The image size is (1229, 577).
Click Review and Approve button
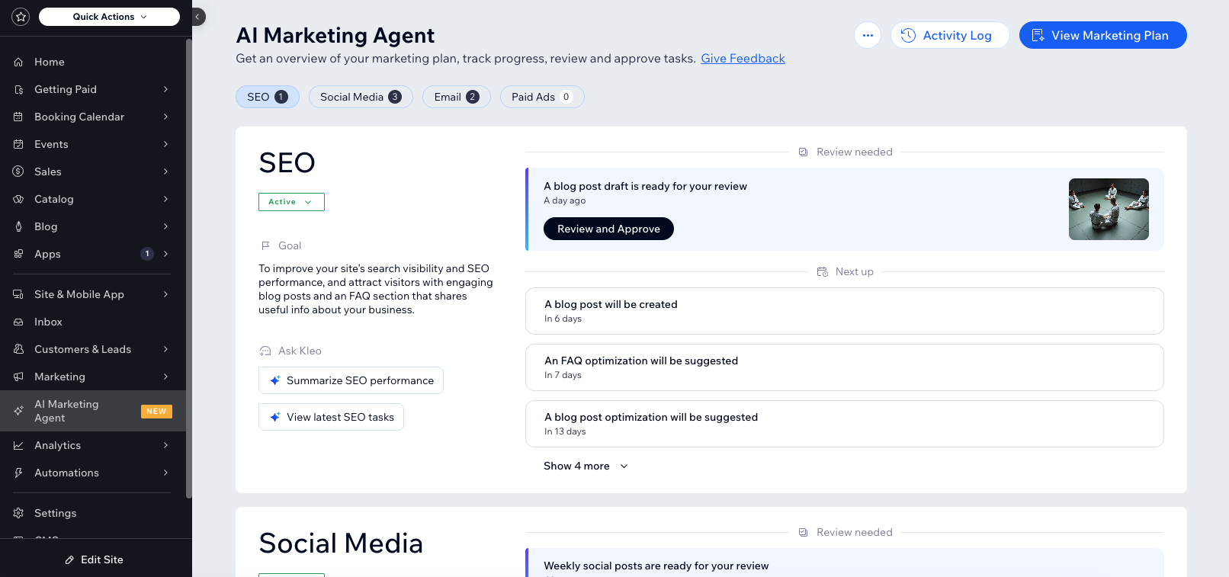coord(608,229)
